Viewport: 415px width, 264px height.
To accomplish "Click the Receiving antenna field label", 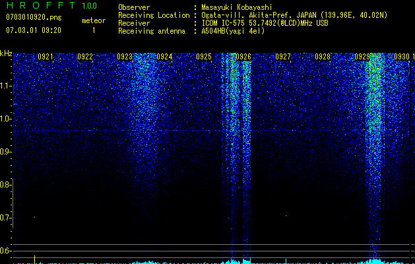I will (152, 31).
